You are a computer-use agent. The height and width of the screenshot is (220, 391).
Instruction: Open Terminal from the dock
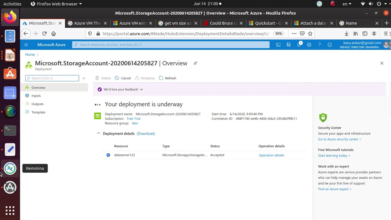coord(10,130)
